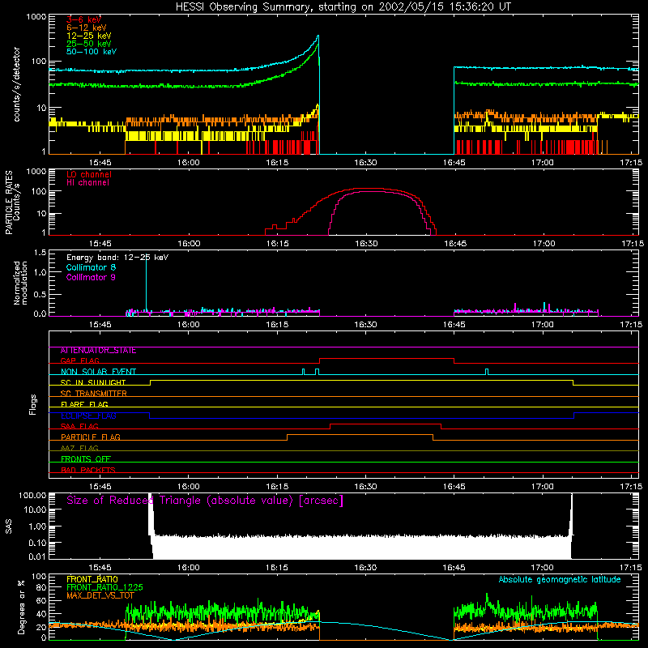Pick the cyan 50-100 keV legend entry
648x648 pixels.
pos(92,52)
